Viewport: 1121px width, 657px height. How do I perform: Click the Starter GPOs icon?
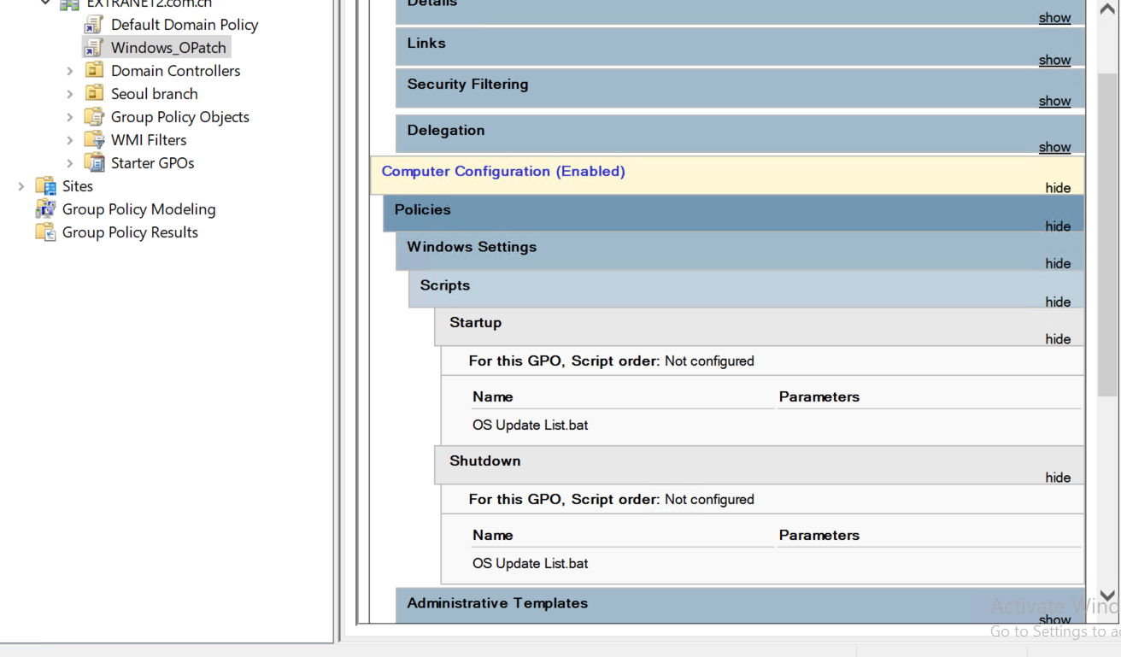pyautogui.click(x=94, y=163)
